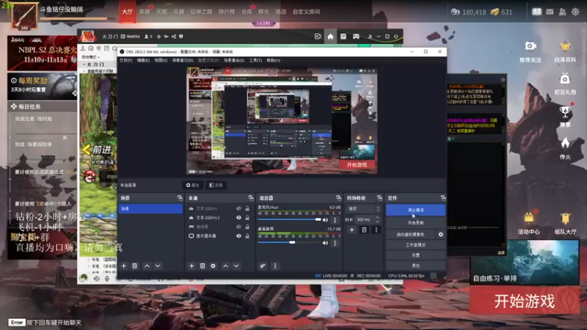Add a new scene transition

tap(352, 230)
